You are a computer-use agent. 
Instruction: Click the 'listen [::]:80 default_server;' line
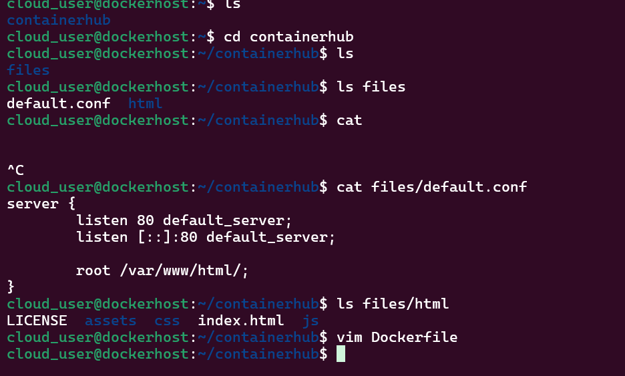point(206,237)
